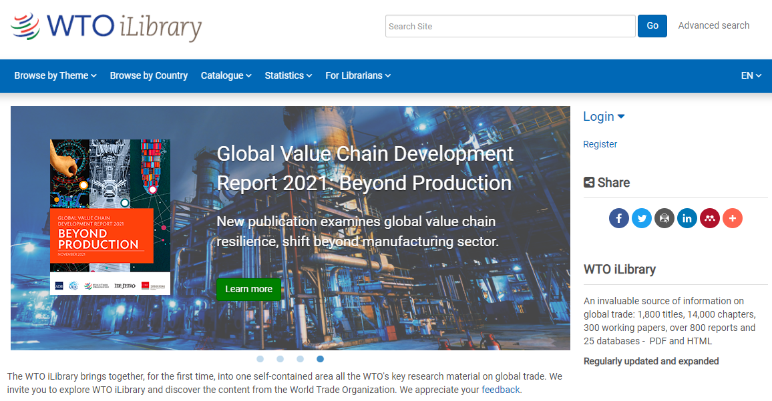Click the 'Regularly updated and expanded' text
This screenshot has height=401, width=772.
click(651, 361)
